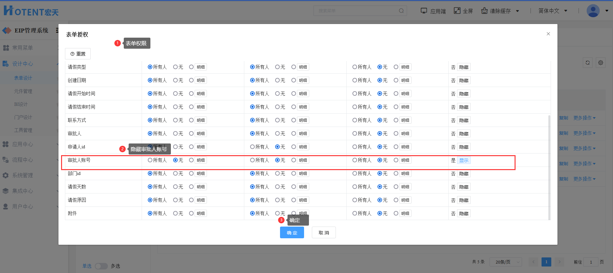Click the refresh icon beside settings gear
Screen dimensions: 613x273
[587, 63]
